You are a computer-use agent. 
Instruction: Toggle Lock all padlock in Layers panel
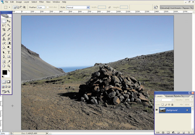172,105
